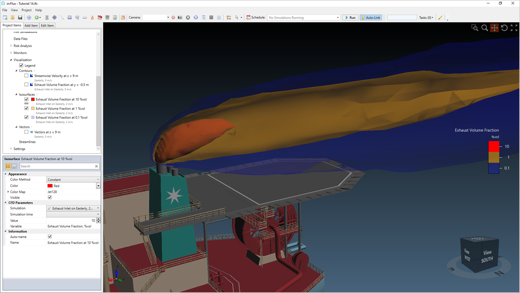Click the arrow pointer selection tool icon
The image size is (520, 293).
pyautogui.click(x=237, y=17)
